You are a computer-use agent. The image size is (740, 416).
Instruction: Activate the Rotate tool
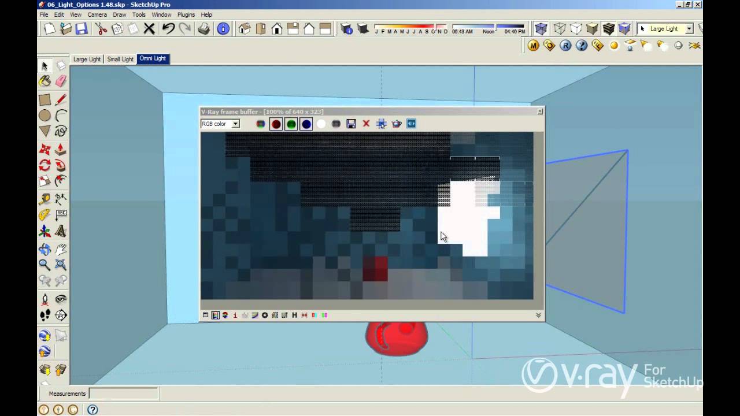[x=45, y=165]
